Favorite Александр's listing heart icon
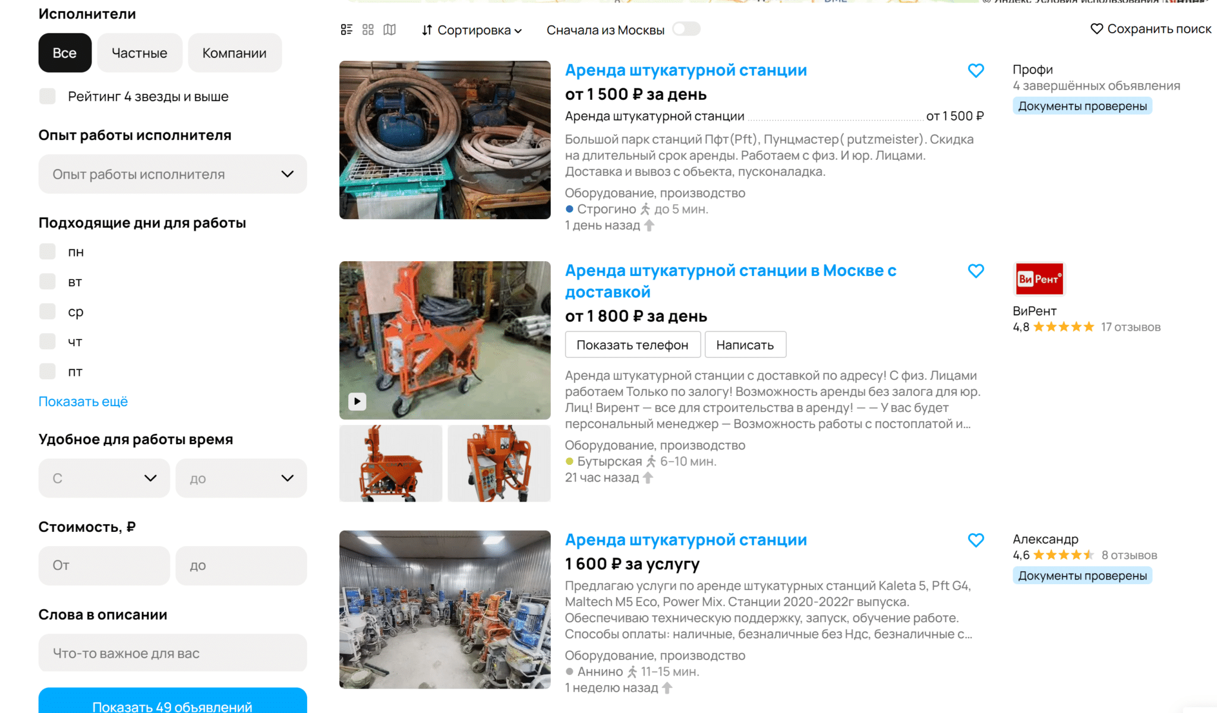 (x=976, y=540)
